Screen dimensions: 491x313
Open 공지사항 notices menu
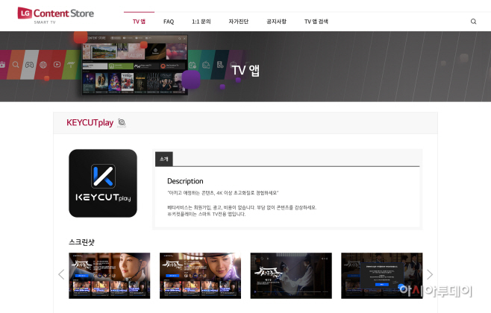coord(276,22)
